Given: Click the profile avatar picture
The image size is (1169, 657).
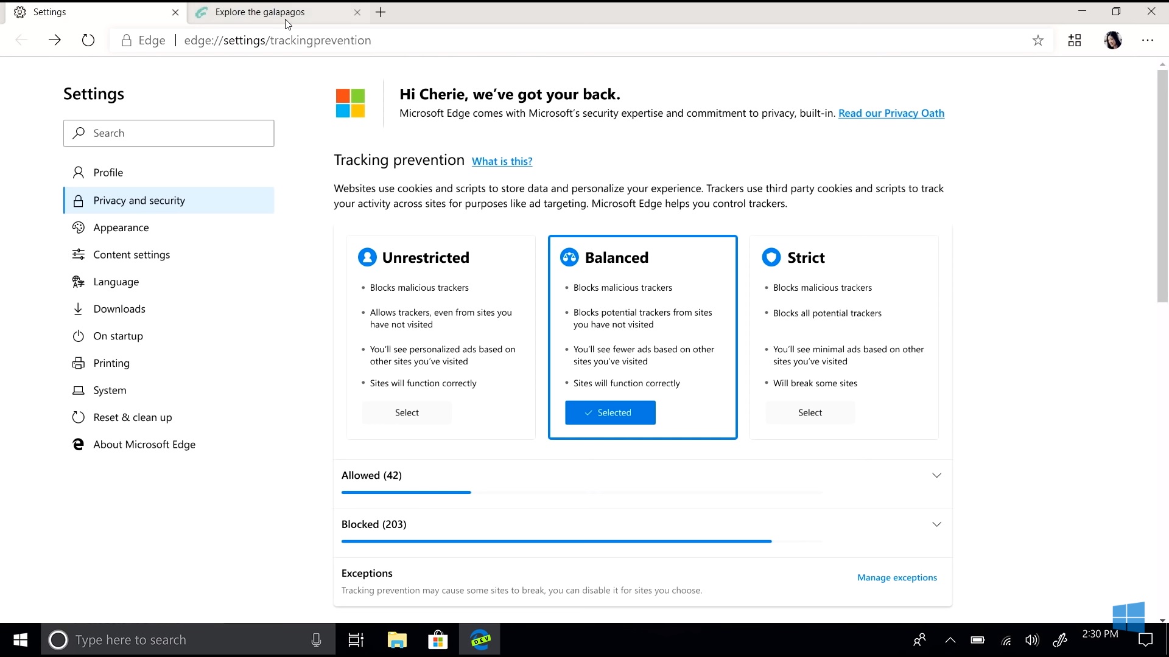Looking at the screenshot, I should (1113, 40).
